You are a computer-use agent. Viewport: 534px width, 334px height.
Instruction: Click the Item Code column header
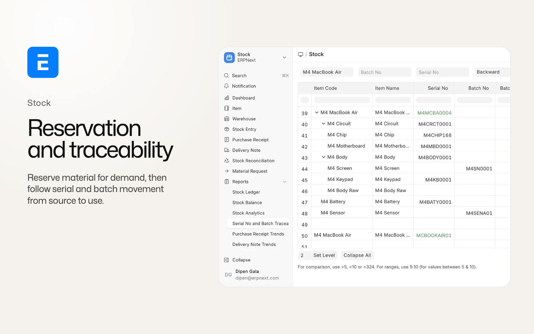pos(342,88)
